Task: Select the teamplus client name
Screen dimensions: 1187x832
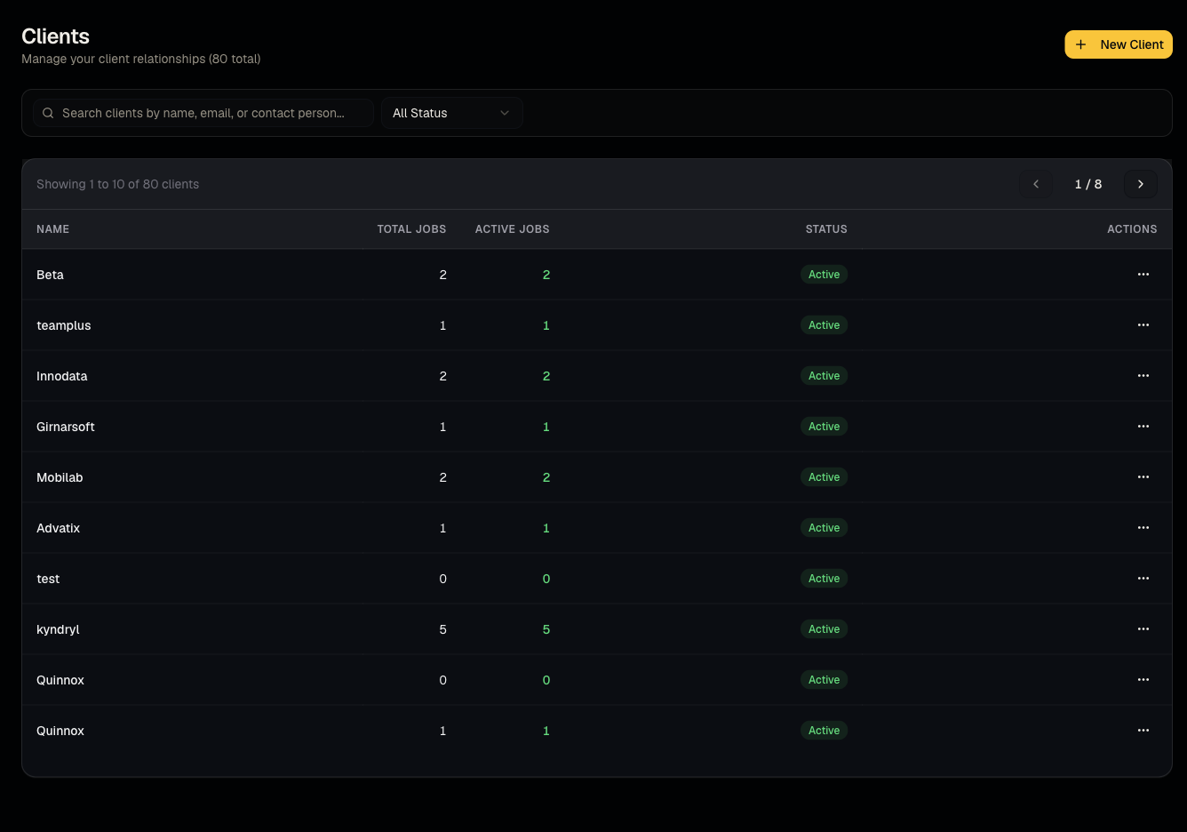Action: pyautogui.click(x=64, y=325)
